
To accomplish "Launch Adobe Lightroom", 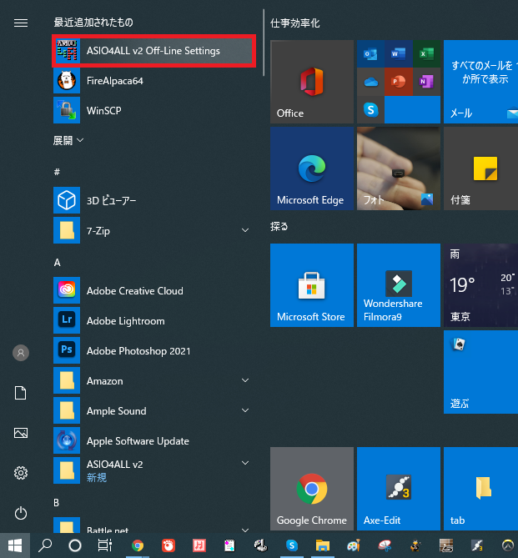I will (x=153, y=320).
